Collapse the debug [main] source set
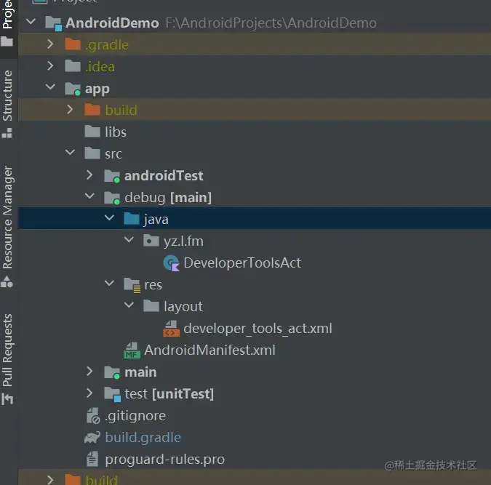The height and width of the screenshot is (485, 491). 89,196
